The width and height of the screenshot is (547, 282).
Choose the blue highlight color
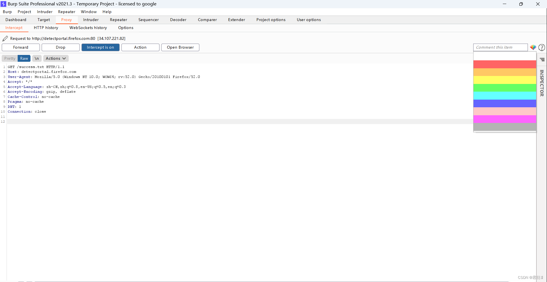(505, 103)
